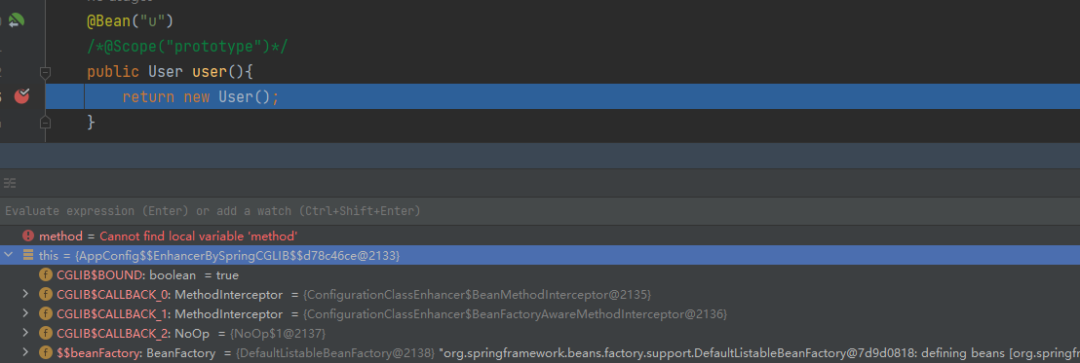Toggle the breakpoint on the return line
This screenshot has width=1080, height=363.
[22, 96]
